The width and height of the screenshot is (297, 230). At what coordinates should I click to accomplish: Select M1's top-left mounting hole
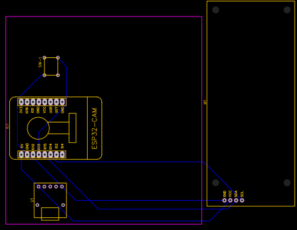click(216, 10)
